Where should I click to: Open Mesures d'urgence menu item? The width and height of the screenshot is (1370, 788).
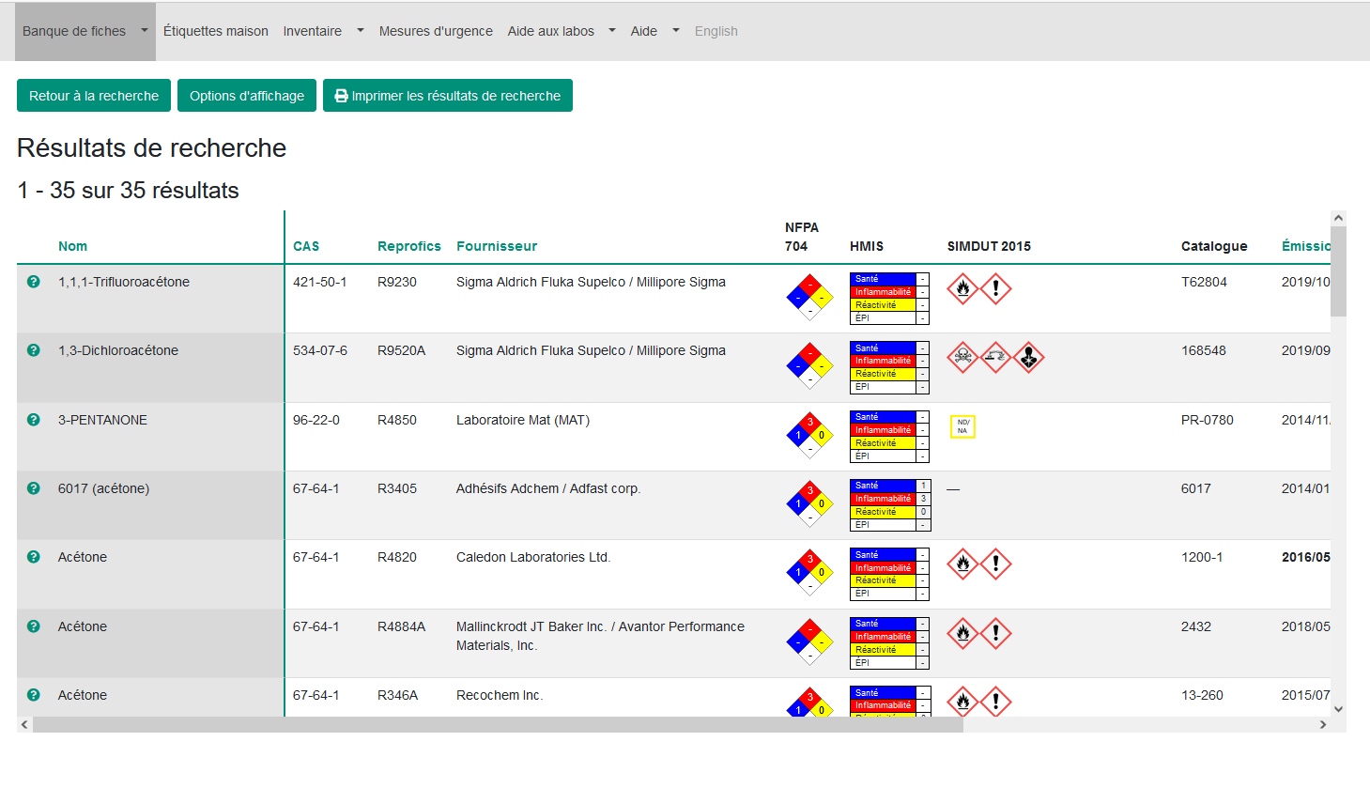coord(436,31)
